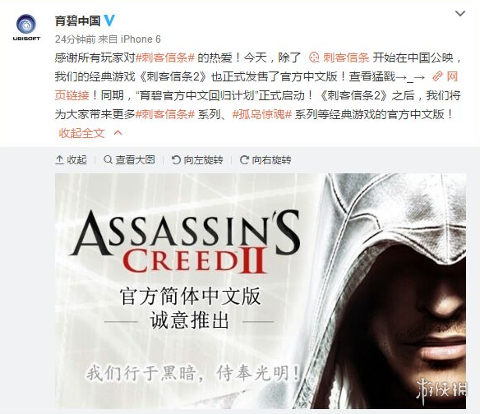Open the second-paragraph #刺客信条# series hashtag
This screenshot has width=480, height=414.
pyautogui.click(x=165, y=114)
